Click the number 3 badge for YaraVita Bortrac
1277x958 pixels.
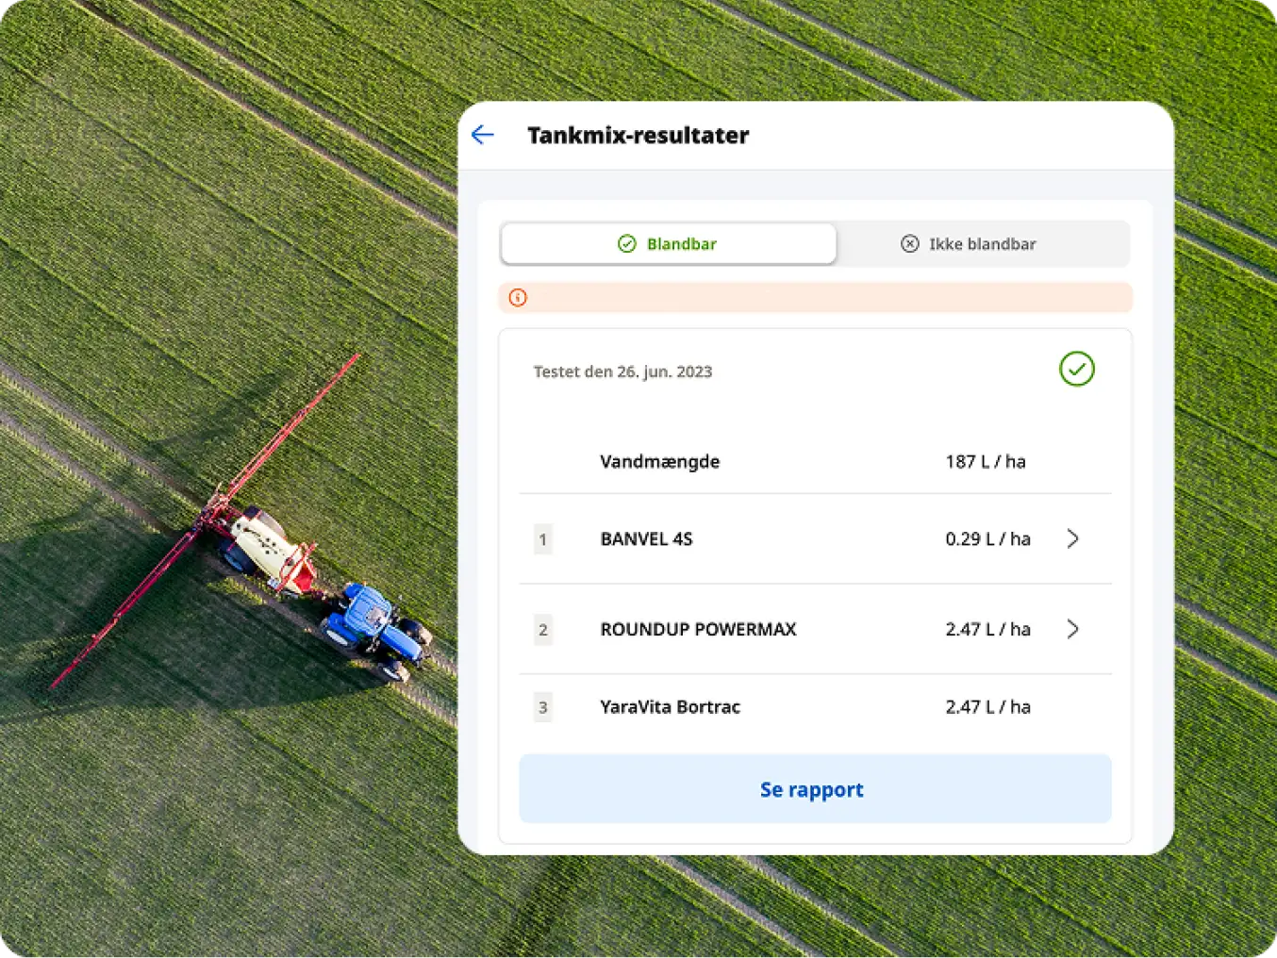click(542, 707)
